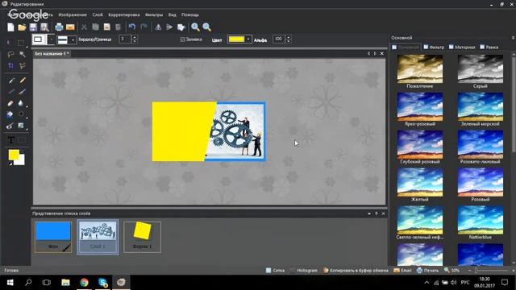Click the 50% zoom indicator in status bar
This screenshot has width=516, height=290.
click(x=451, y=271)
